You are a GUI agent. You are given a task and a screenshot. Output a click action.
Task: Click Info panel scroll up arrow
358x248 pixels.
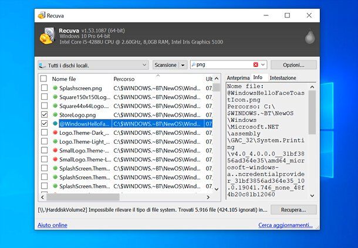(x=312, y=87)
